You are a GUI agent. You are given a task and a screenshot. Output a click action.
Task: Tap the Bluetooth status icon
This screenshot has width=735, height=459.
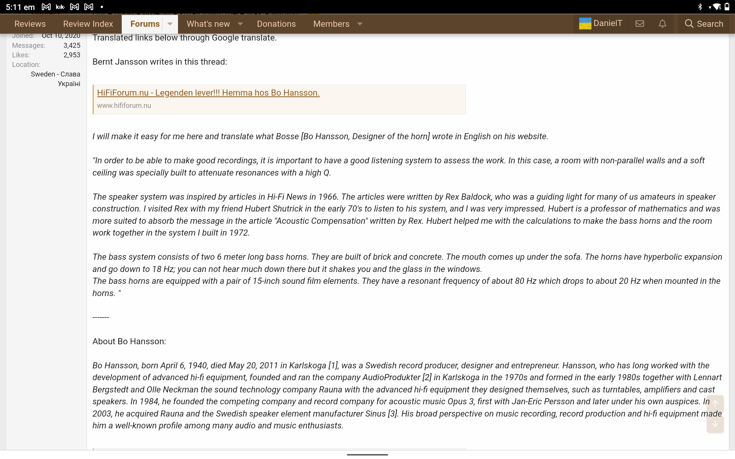(700, 7)
